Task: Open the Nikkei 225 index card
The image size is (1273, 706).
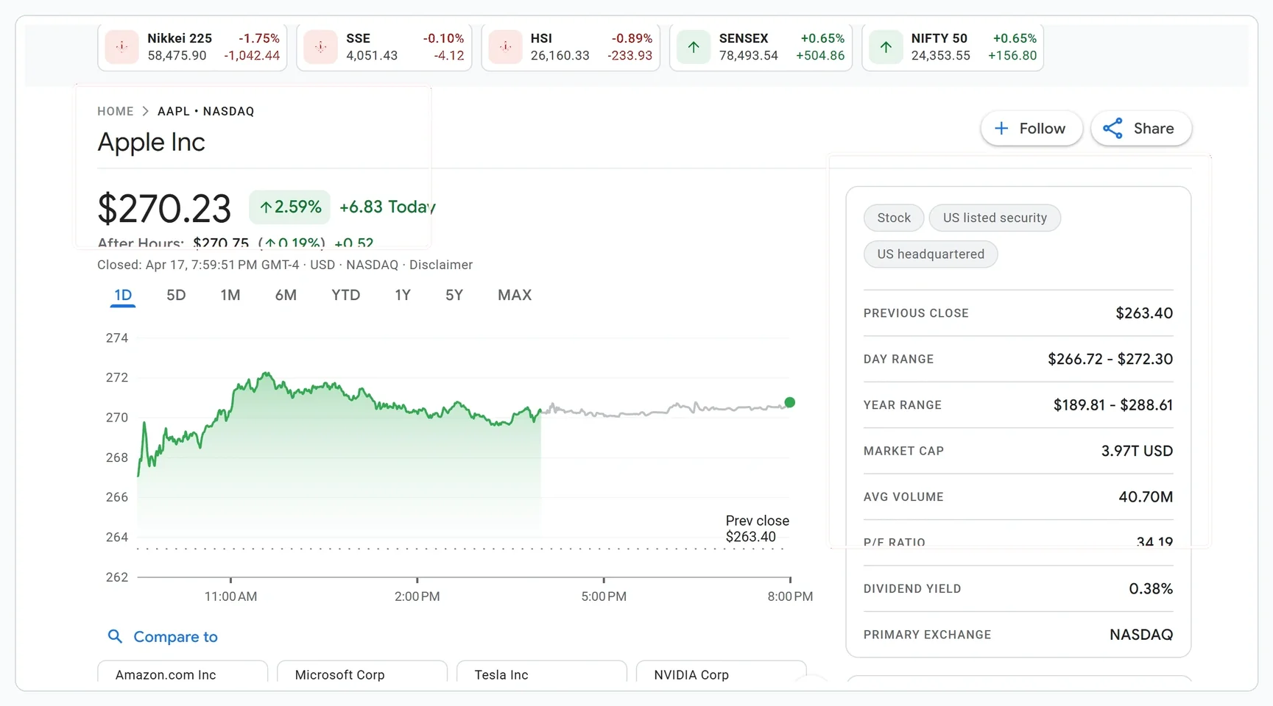Action: pos(192,47)
